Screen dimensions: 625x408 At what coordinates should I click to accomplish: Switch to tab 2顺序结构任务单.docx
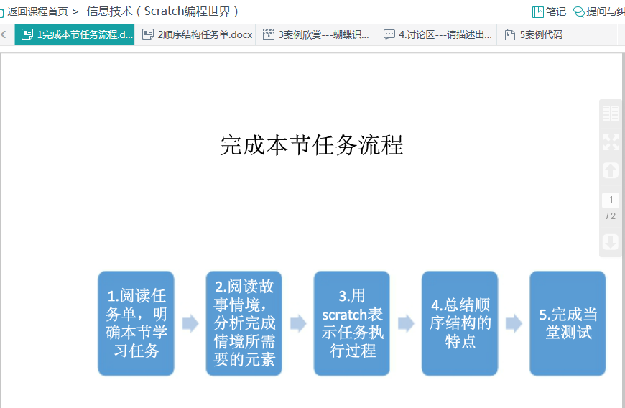(x=197, y=34)
